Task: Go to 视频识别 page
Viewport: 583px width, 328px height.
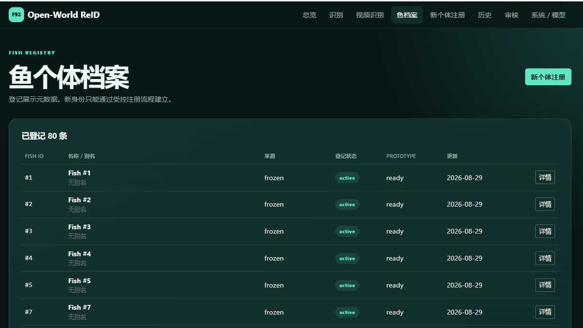Action: [370, 15]
